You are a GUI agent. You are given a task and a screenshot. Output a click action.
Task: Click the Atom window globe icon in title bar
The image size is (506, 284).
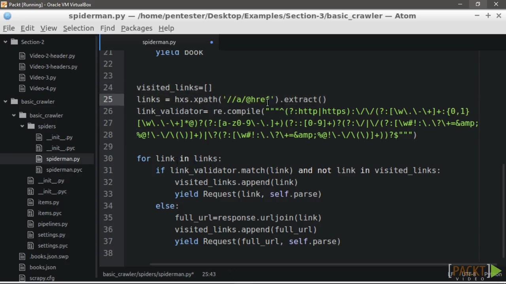[8, 16]
